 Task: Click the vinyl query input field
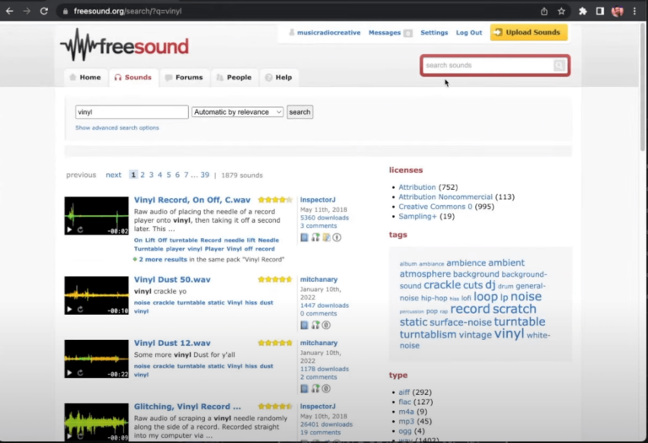[x=132, y=112]
